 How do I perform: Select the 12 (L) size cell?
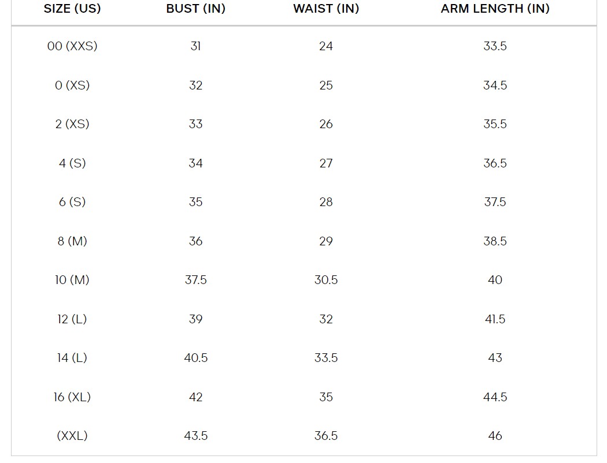72,319
